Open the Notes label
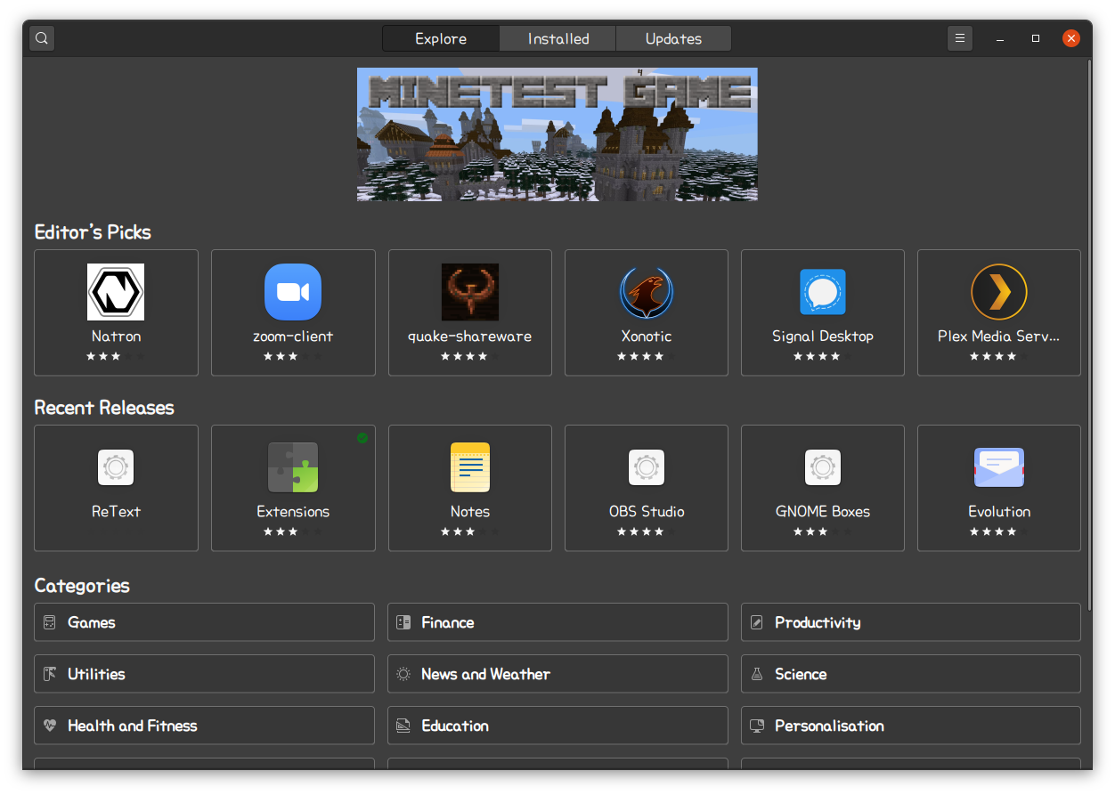The width and height of the screenshot is (1115, 795). pyautogui.click(x=470, y=512)
